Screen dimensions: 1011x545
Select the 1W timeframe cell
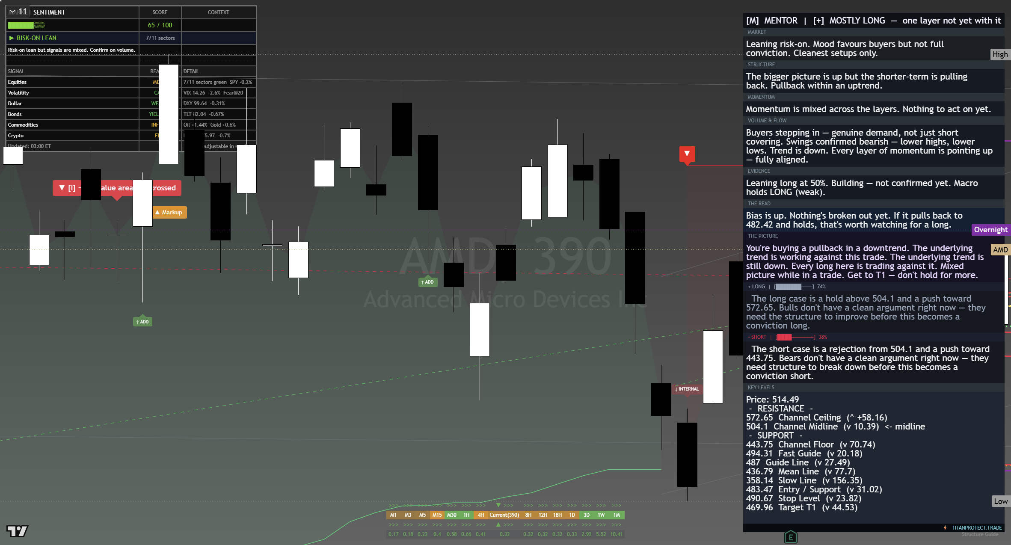[601, 515]
